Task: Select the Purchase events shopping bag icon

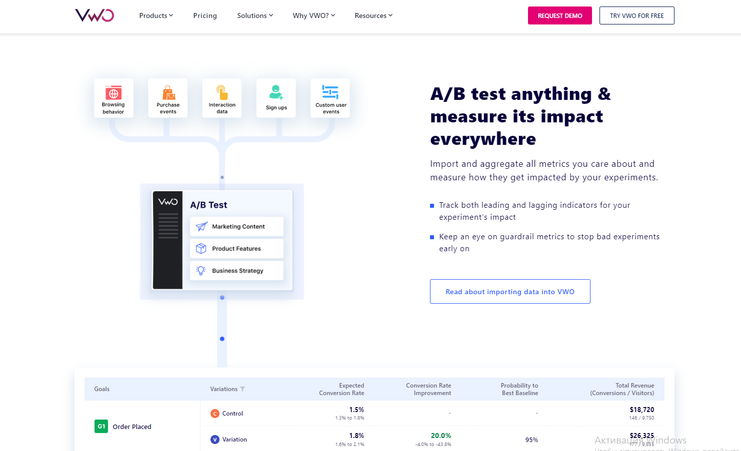Action: pos(168,93)
